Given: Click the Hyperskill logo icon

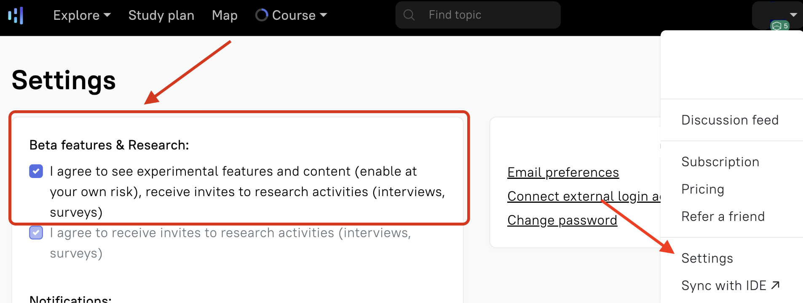Looking at the screenshot, I should pyautogui.click(x=16, y=16).
